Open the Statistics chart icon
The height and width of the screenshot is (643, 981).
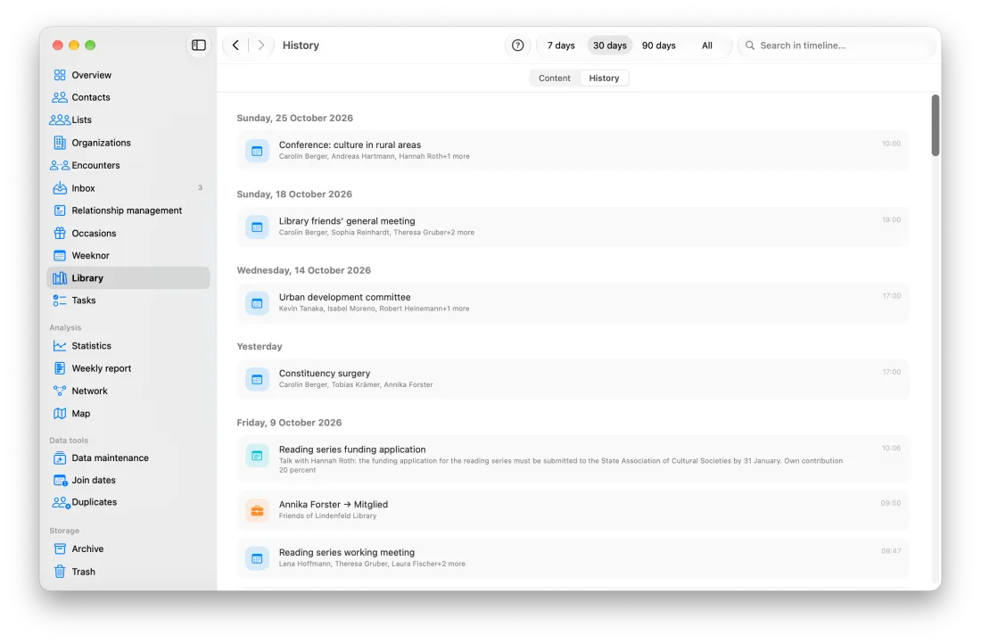tap(60, 346)
